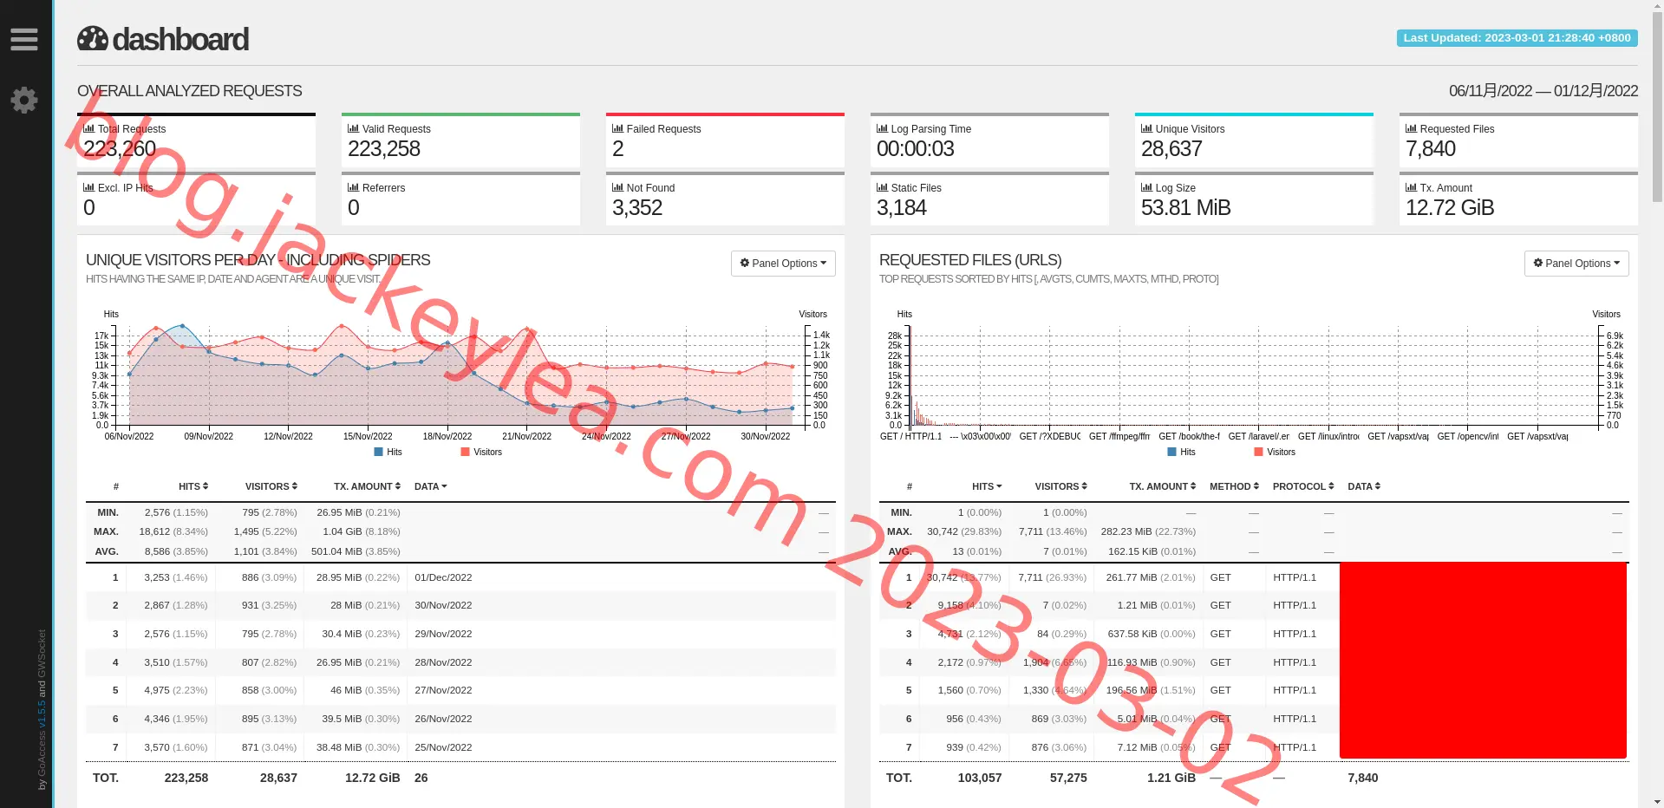
Task: Open Panel Options for Unique Visitors
Action: click(783, 264)
